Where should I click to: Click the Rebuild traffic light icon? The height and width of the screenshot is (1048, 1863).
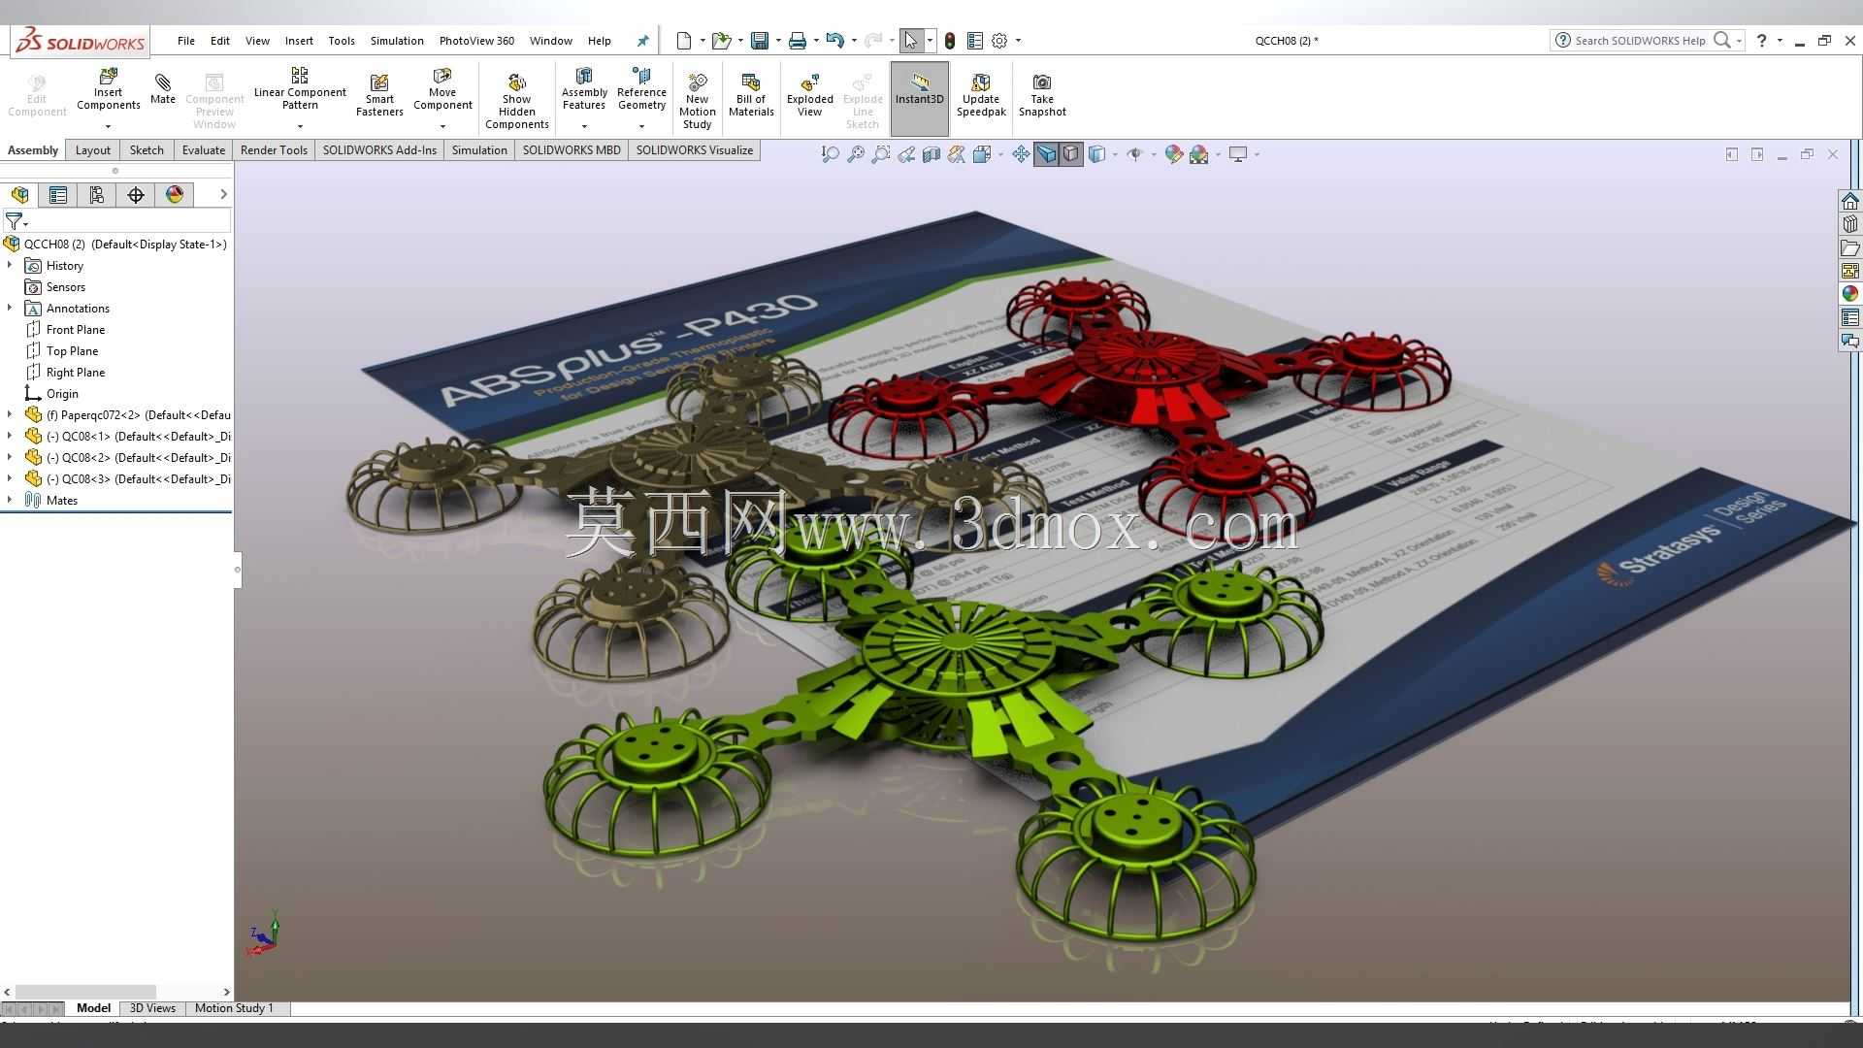pyautogui.click(x=950, y=41)
